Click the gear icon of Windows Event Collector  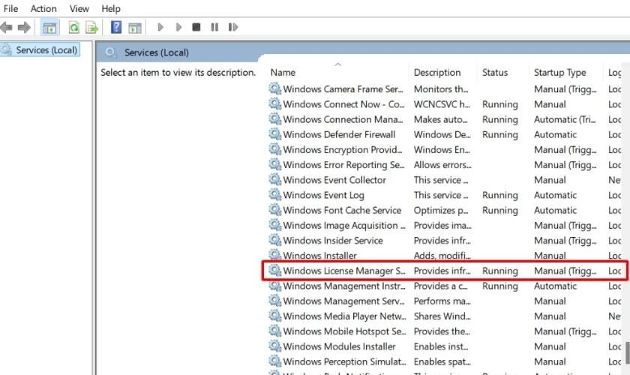click(x=274, y=179)
